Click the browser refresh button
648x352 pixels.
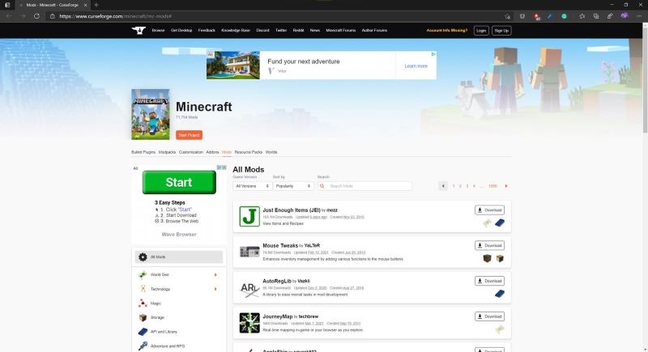(36, 16)
